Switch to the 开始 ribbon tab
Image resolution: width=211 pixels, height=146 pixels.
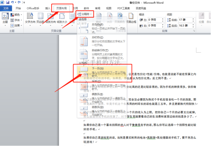pyautogui.click(x=18, y=8)
